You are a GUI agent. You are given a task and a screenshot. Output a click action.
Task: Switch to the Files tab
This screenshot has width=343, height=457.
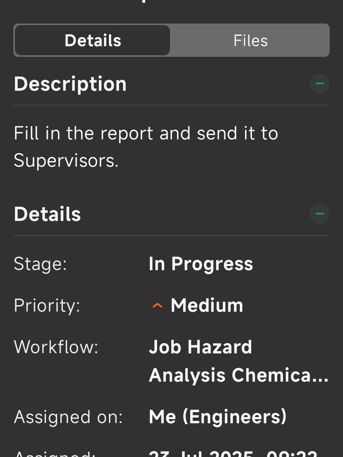tap(250, 41)
